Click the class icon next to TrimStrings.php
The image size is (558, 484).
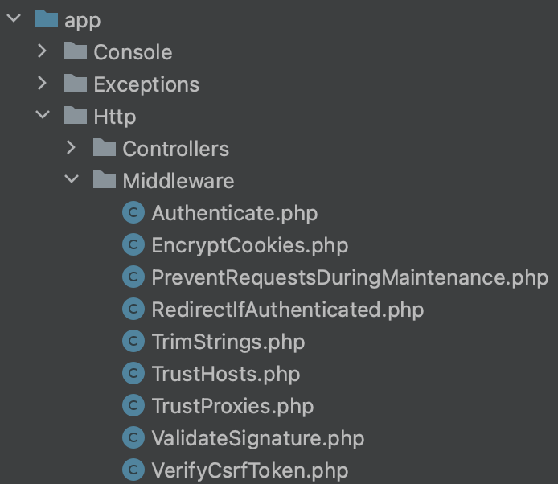133,342
